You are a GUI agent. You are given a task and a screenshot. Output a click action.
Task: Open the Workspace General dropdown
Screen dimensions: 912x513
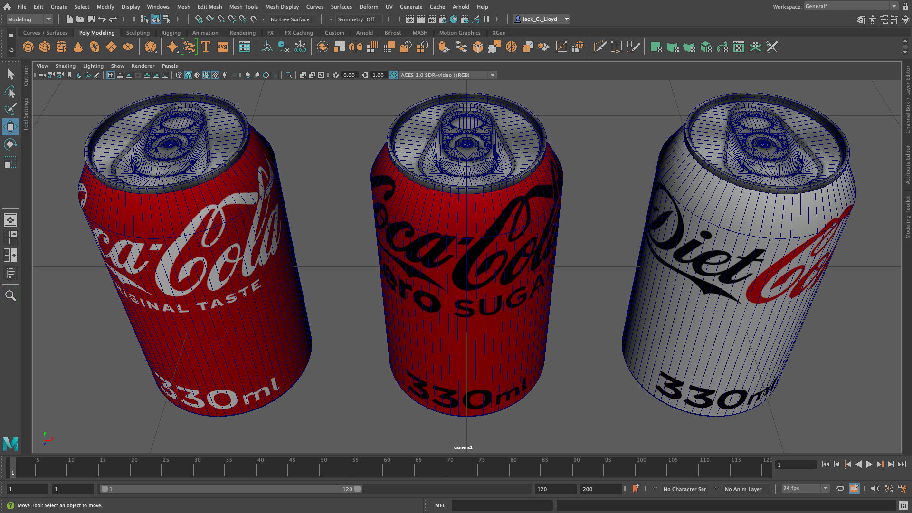point(851,6)
